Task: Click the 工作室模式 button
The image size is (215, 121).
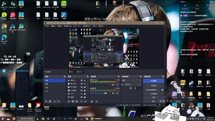Action: point(153,94)
